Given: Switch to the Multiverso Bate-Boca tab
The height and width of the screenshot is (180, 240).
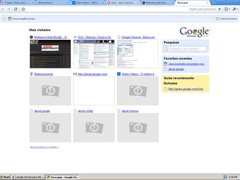Looking at the screenshot, I should pos(157,3).
